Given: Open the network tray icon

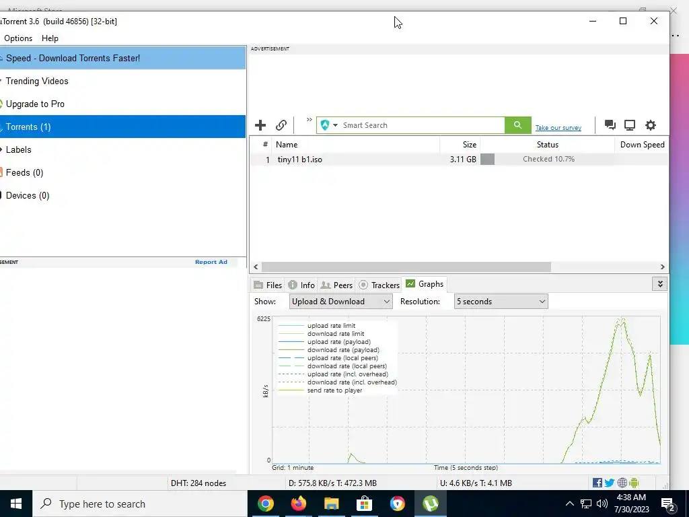Looking at the screenshot, I should (x=586, y=504).
